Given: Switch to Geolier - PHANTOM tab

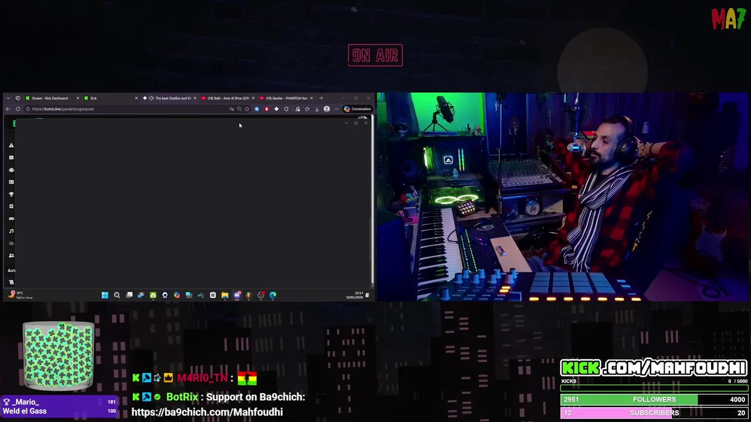Looking at the screenshot, I should [286, 98].
